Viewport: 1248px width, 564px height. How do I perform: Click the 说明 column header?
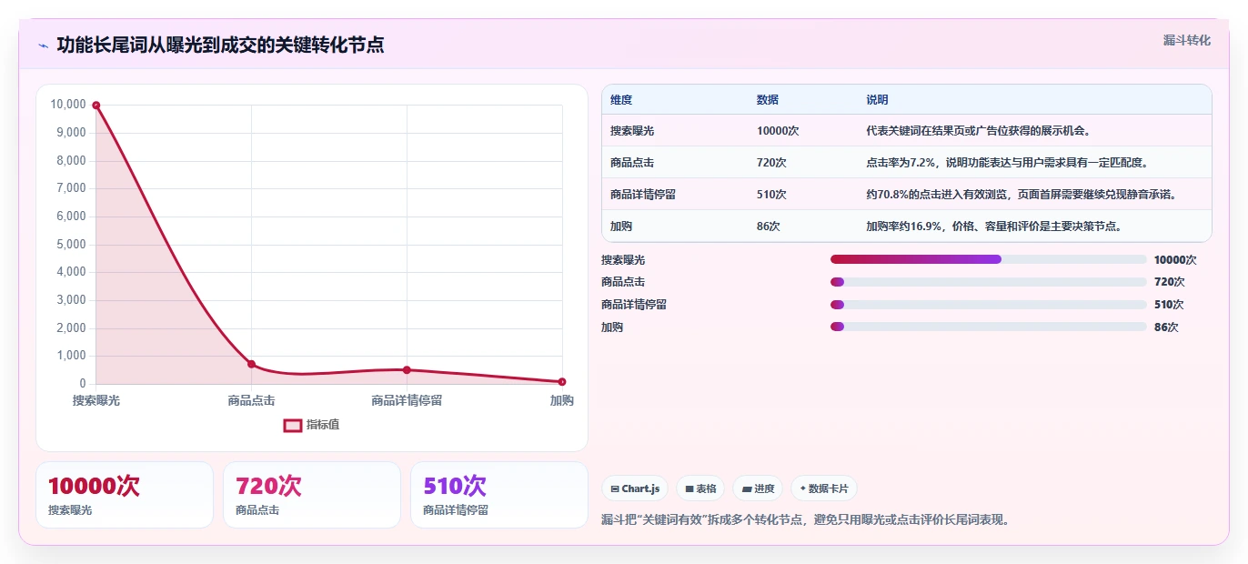[x=877, y=100]
